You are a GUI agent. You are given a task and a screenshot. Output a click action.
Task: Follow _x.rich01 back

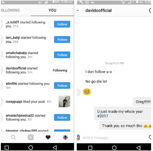point(62,24)
